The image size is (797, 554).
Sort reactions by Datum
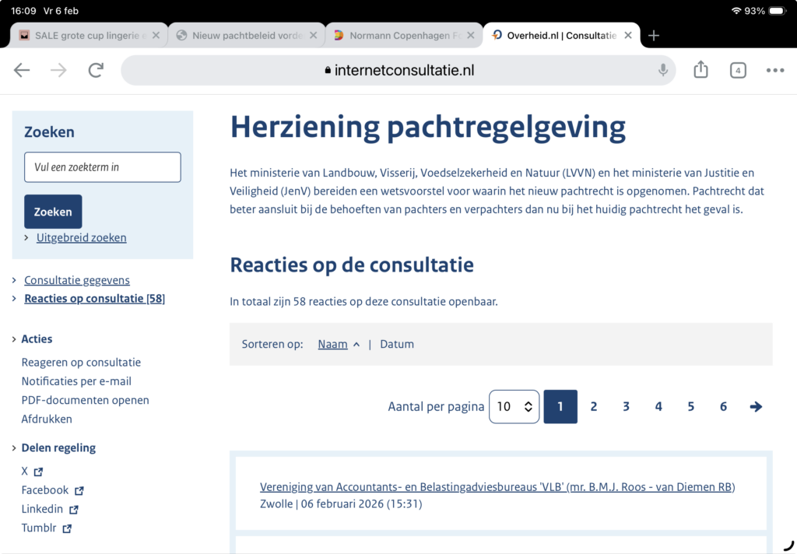pos(397,344)
